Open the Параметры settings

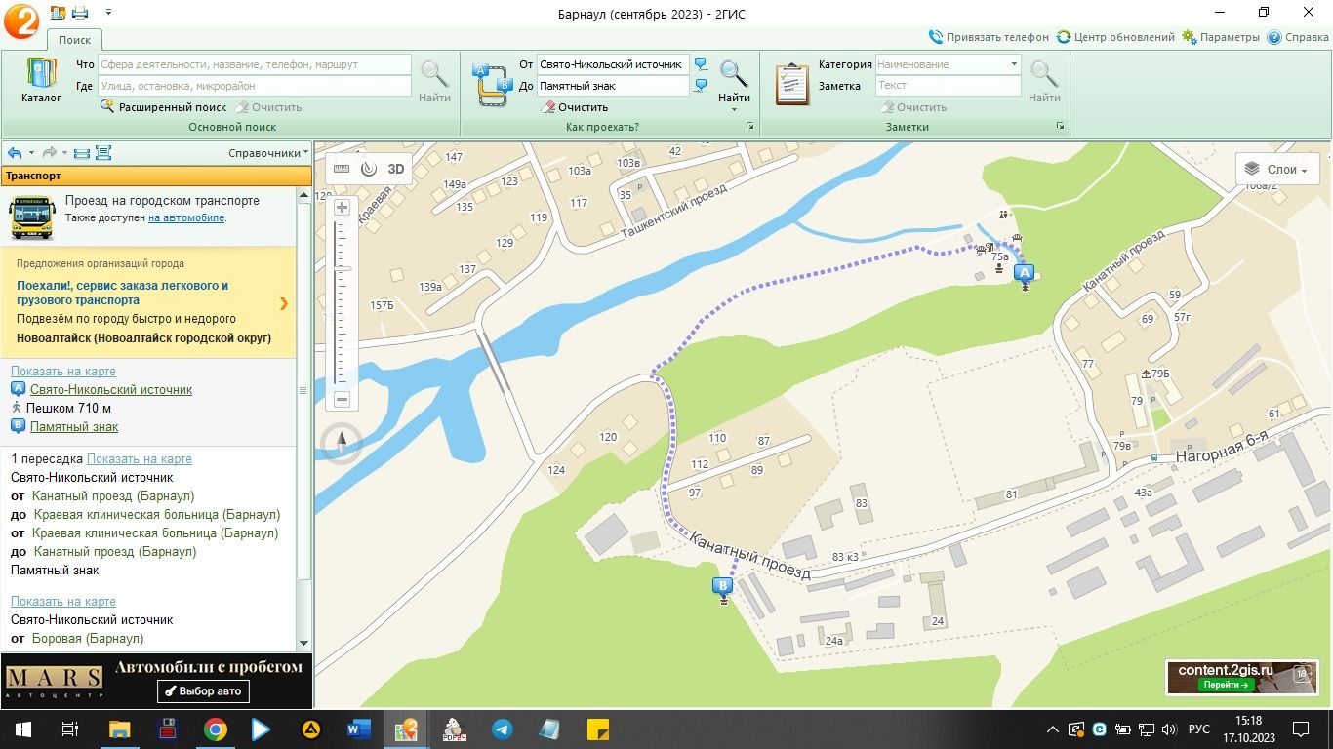coord(1221,37)
